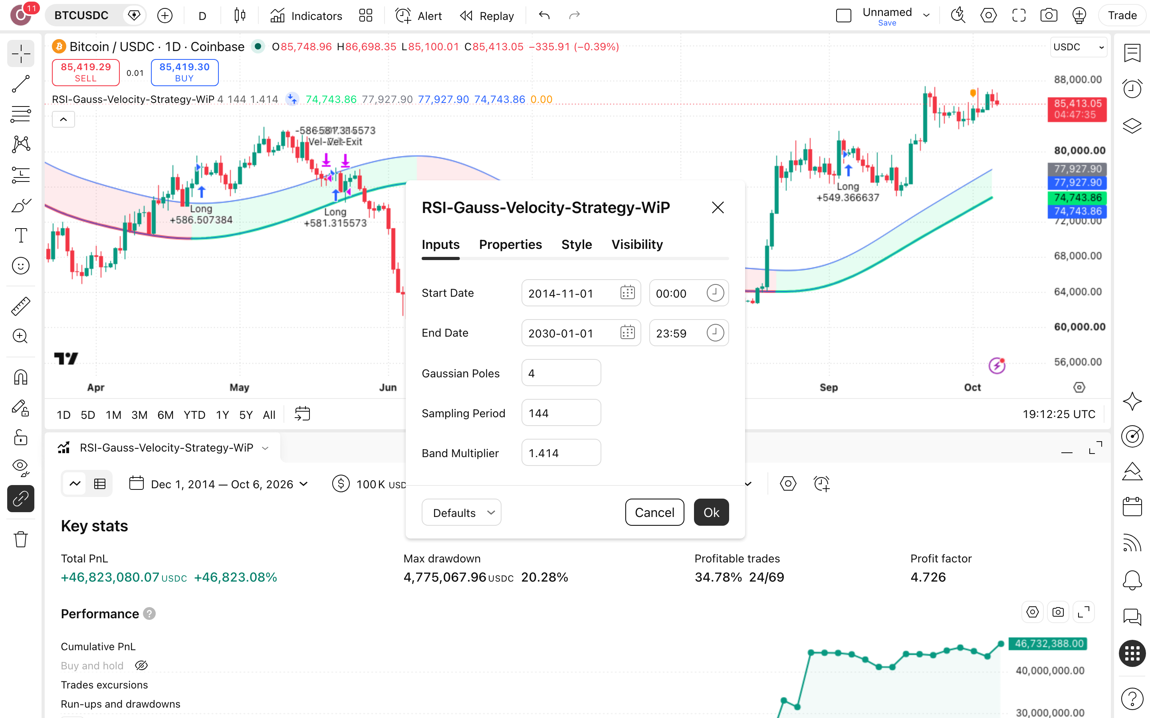This screenshot has height=718, width=1150.
Task: Open notifications bell icon
Action: (1132, 580)
